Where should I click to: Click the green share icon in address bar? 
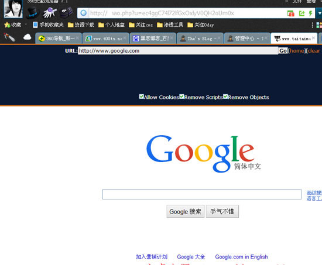pyautogui.click(x=302, y=13)
